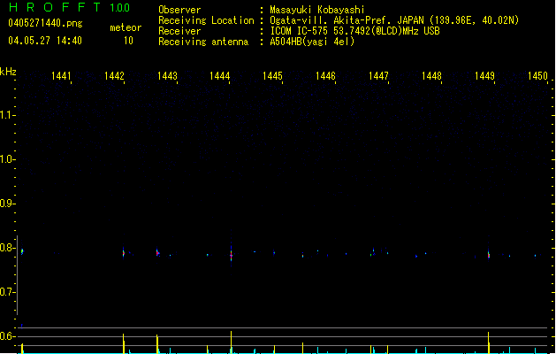The image size is (556, 354).
Task: Click the 1448 time axis marker
Action: click(x=431, y=76)
